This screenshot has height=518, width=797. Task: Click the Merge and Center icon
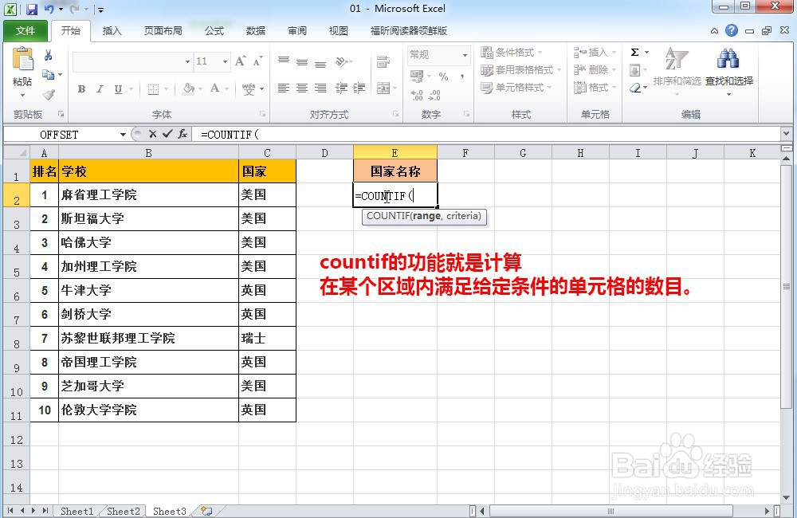click(x=383, y=88)
